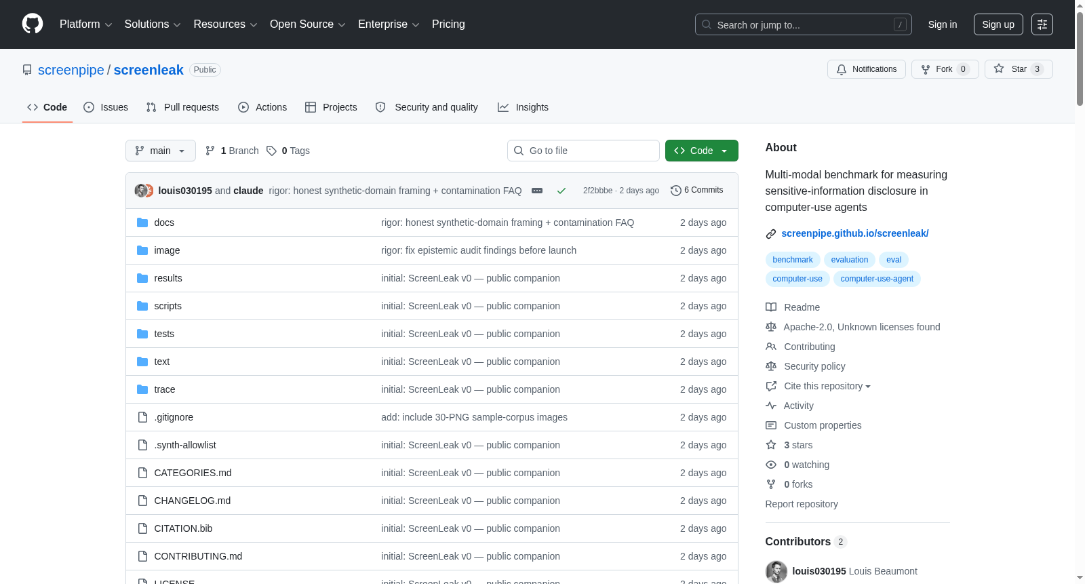Open the Insights tab
This screenshot has width=1085, height=584.
coord(523,107)
